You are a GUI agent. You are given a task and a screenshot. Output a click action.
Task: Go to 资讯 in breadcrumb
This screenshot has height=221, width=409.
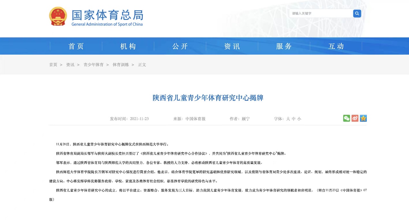click(x=70, y=65)
